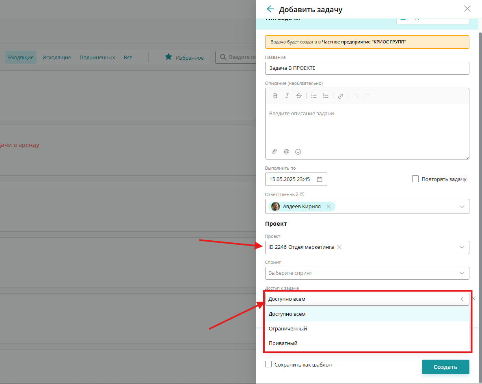The height and width of the screenshot is (384, 482).
Task: Click the search magnifier icon
Action: tap(223, 57)
